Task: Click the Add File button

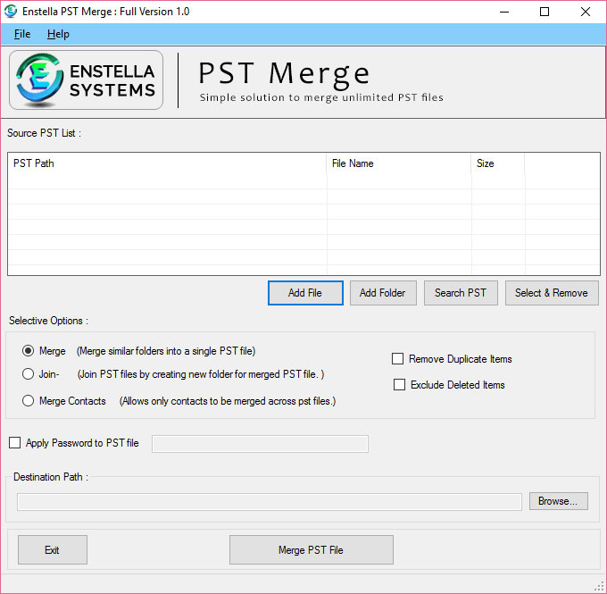Action: pos(305,293)
